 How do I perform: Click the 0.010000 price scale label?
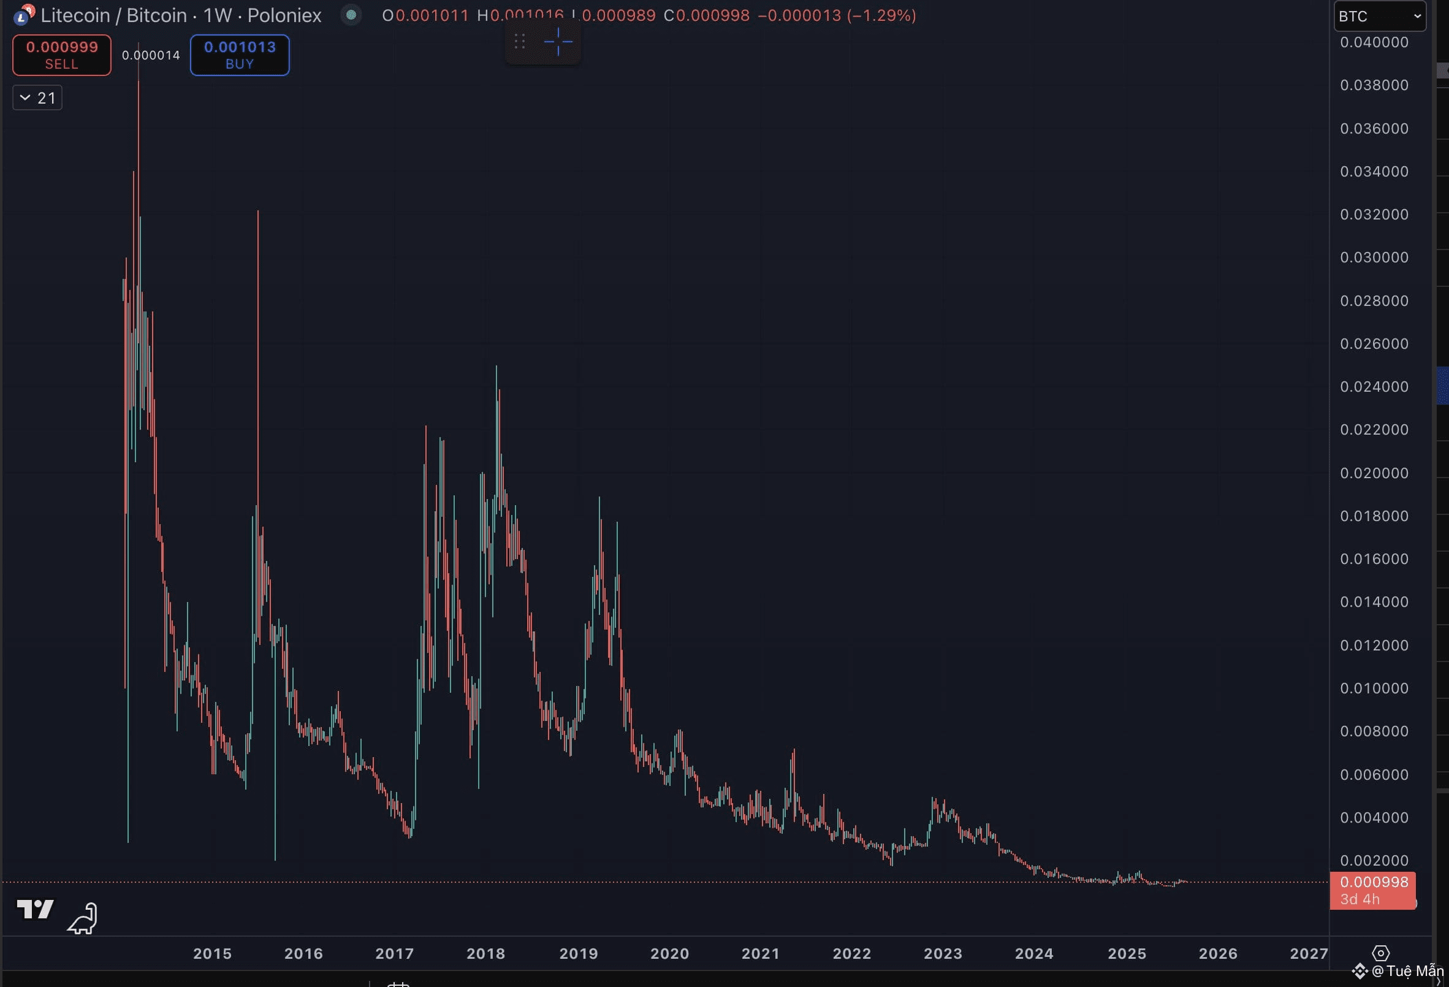pos(1374,688)
